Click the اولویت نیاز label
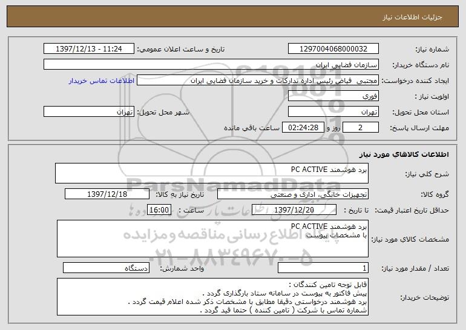This screenshot has width=466, height=330. [432, 96]
